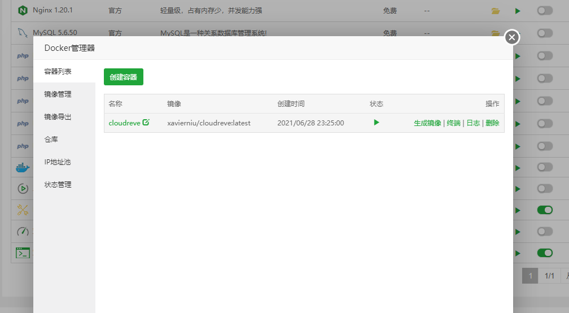Click the circled play icon in background list

pos(23,189)
